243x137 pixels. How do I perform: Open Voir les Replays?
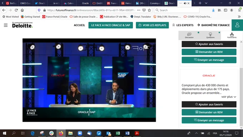click(152, 25)
